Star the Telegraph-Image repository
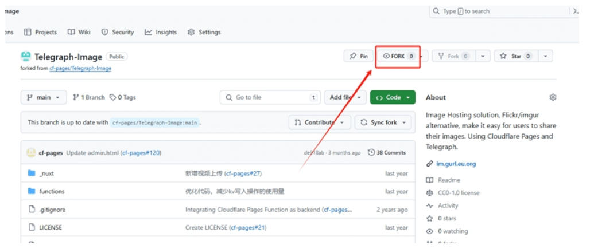 516,56
